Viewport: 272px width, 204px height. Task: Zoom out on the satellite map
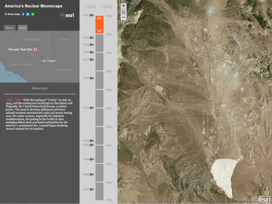tap(123, 18)
